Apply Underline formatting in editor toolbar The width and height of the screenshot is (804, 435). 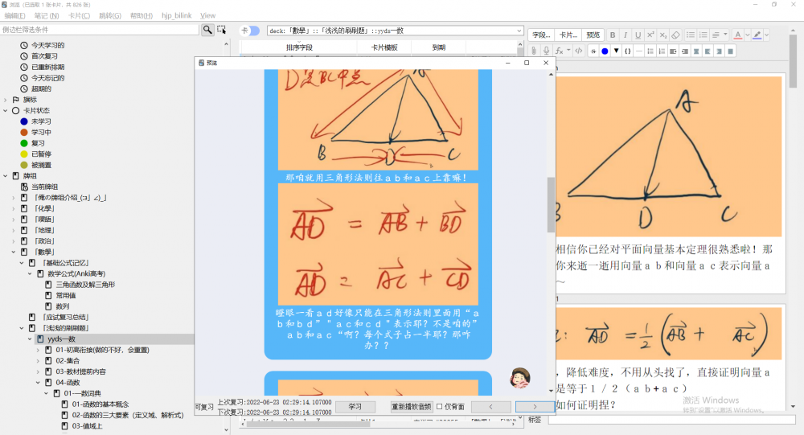(x=638, y=35)
